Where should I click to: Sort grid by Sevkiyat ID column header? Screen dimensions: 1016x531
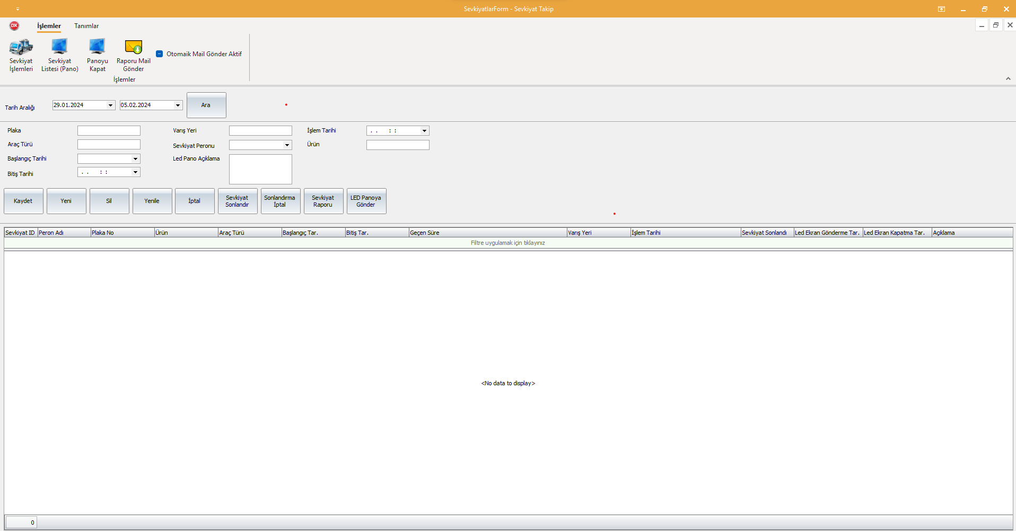tap(20, 233)
